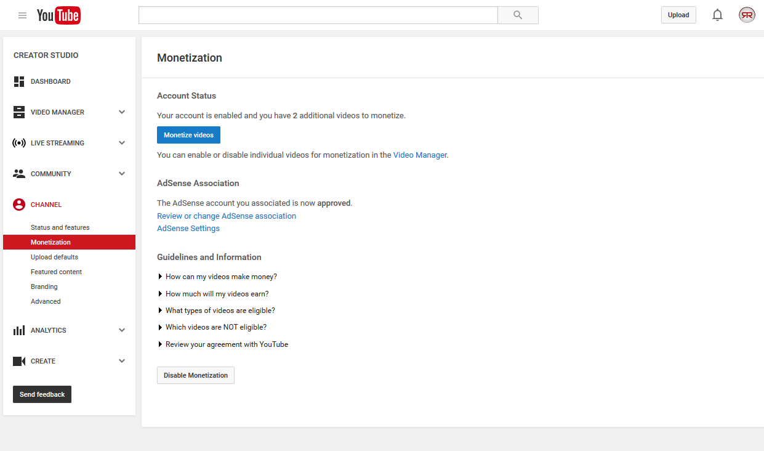This screenshot has width=764, height=451.
Task: Open Advanced channel settings
Action: tap(46, 301)
